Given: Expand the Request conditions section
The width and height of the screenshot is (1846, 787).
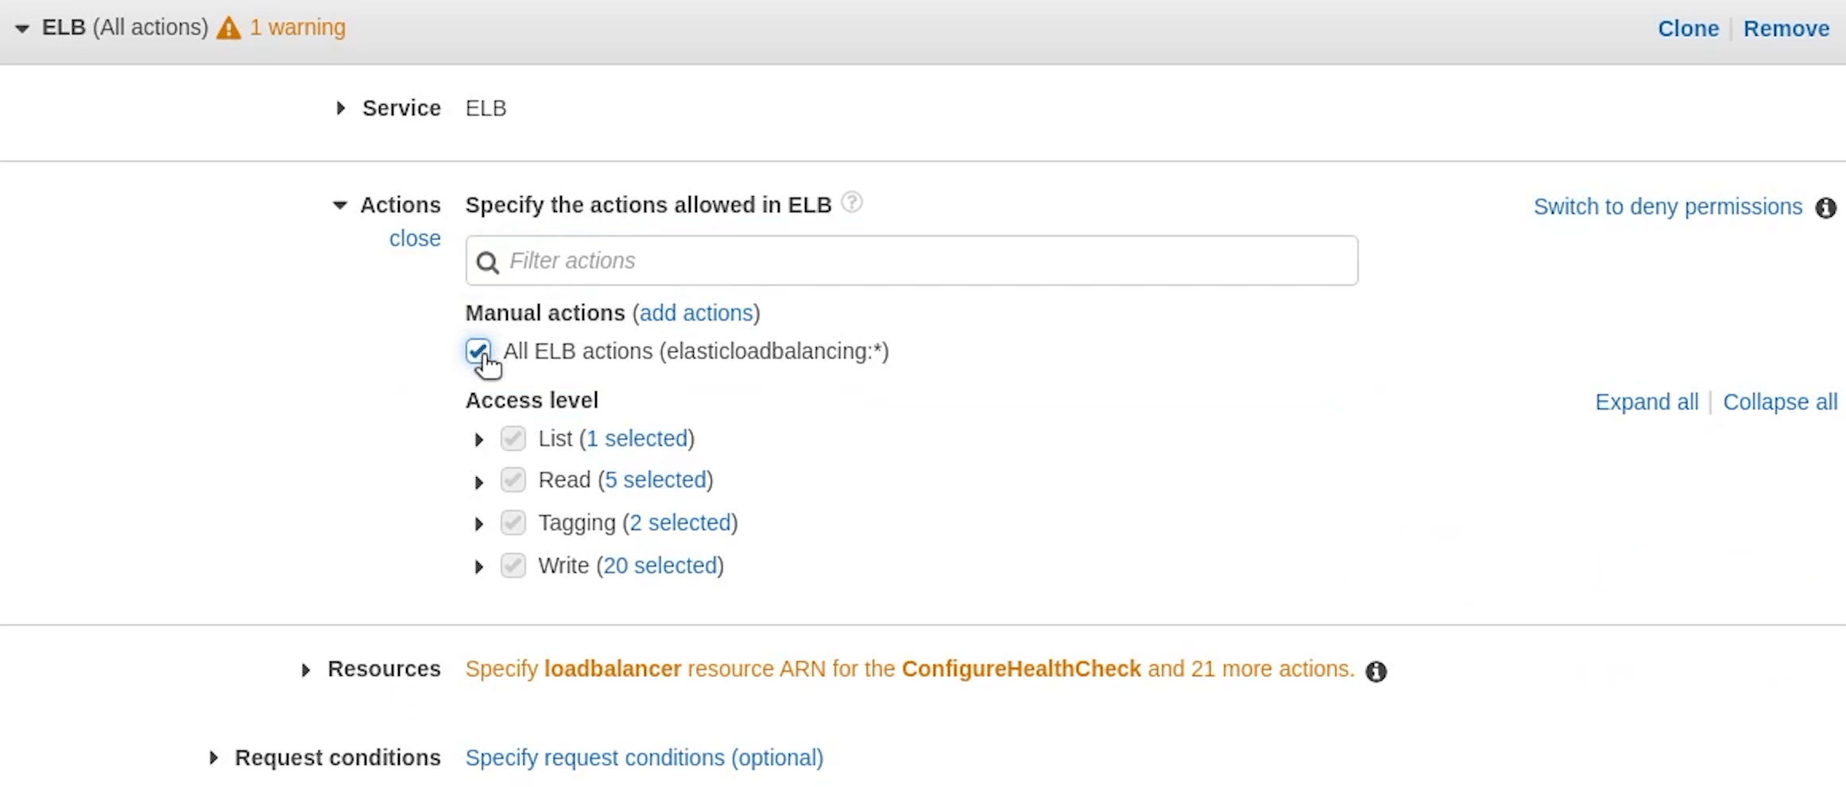Looking at the screenshot, I should tap(213, 758).
